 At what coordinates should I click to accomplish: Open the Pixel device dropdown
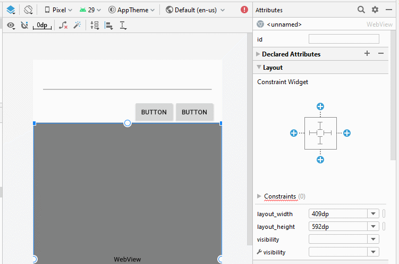[x=58, y=10]
